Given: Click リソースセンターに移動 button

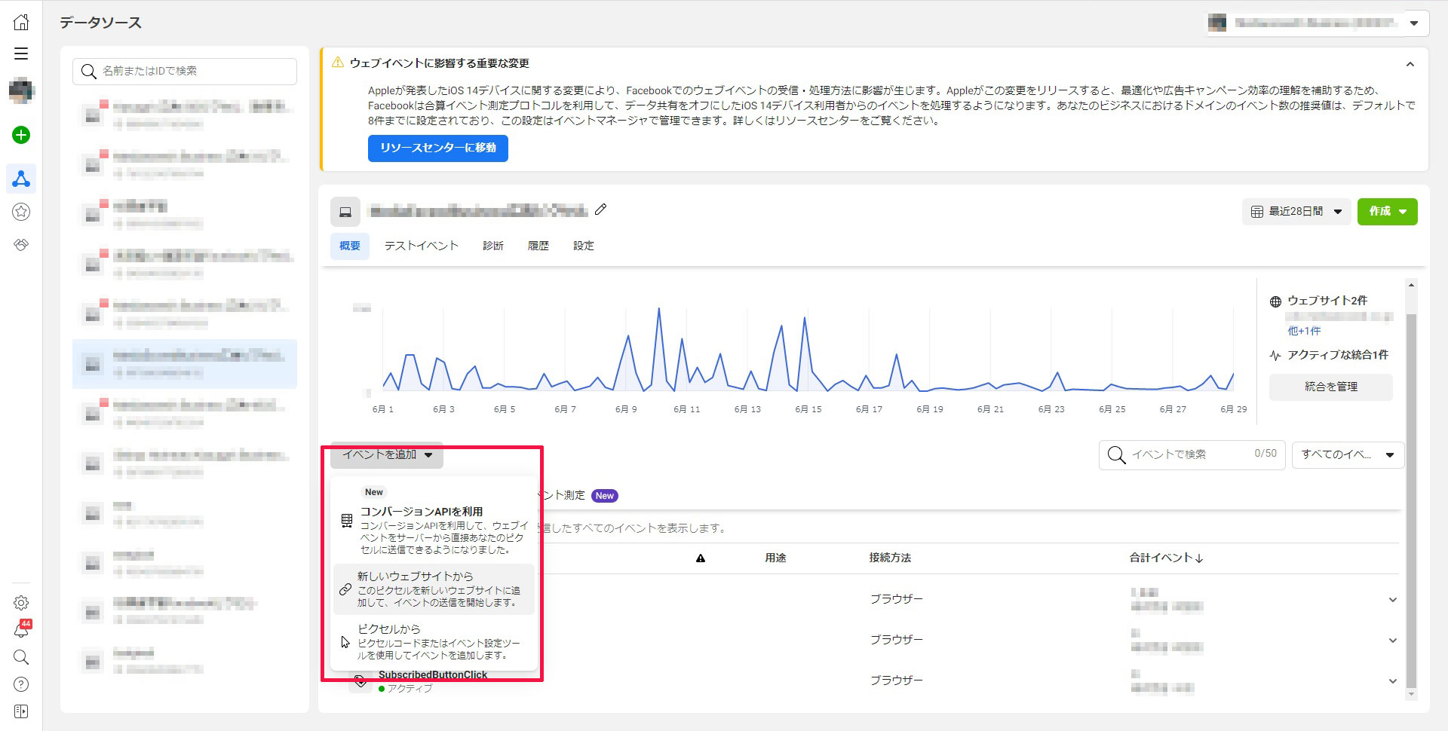Looking at the screenshot, I should [x=438, y=148].
